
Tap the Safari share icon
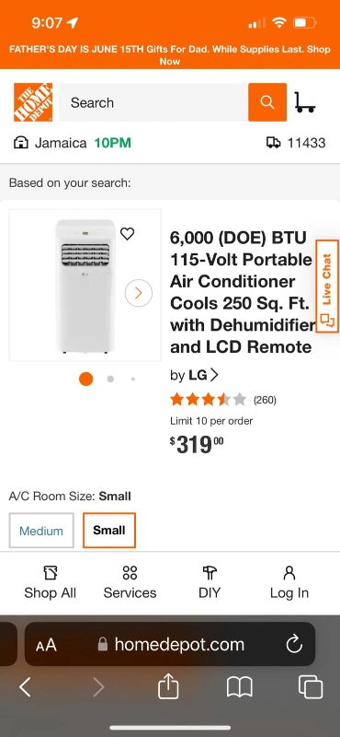(x=168, y=687)
